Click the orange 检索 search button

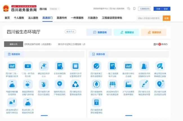point(167,18)
